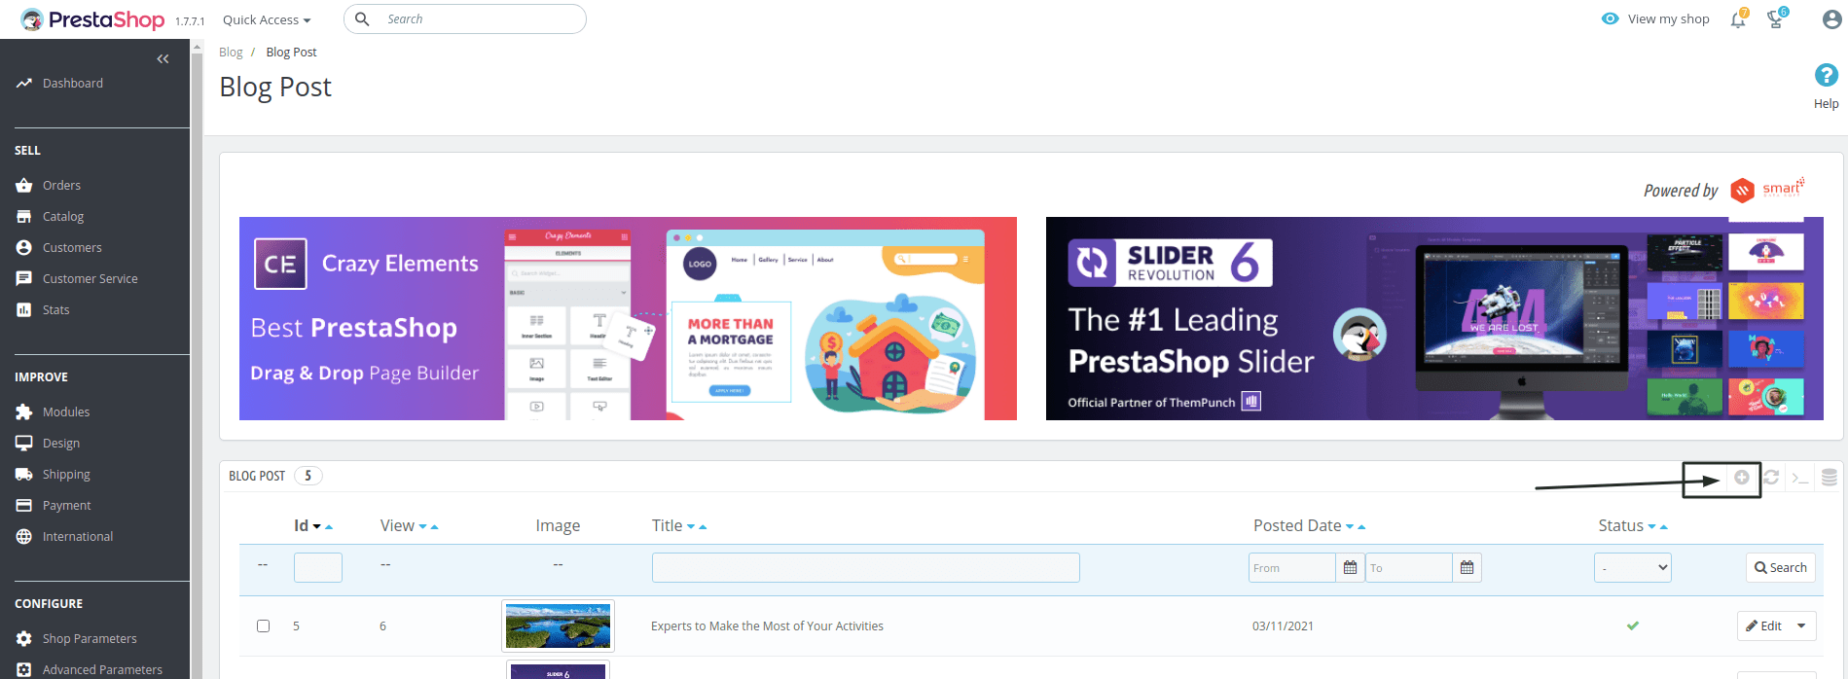Open the Slider Revolution 6 banner
Image resolution: width=1848 pixels, height=679 pixels.
point(1434,318)
